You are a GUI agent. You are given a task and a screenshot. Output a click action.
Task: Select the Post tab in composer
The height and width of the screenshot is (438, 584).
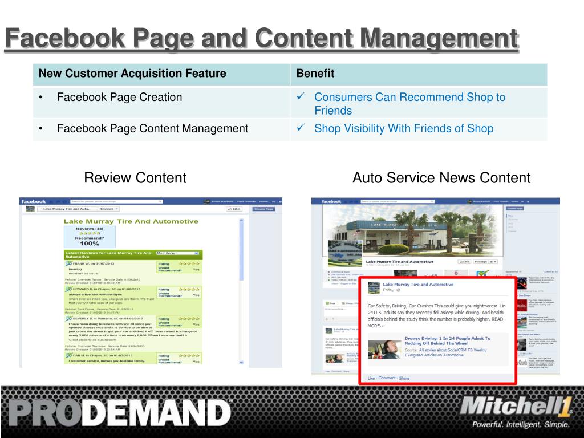pyautogui.click(x=330, y=303)
